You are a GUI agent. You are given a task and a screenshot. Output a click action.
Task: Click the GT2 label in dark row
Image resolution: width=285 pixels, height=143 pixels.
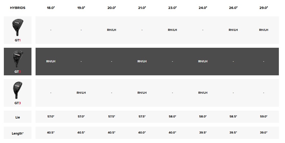point(18,72)
